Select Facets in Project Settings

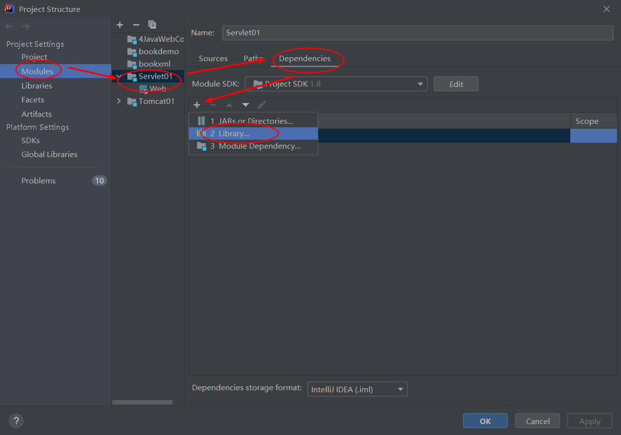tap(33, 99)
